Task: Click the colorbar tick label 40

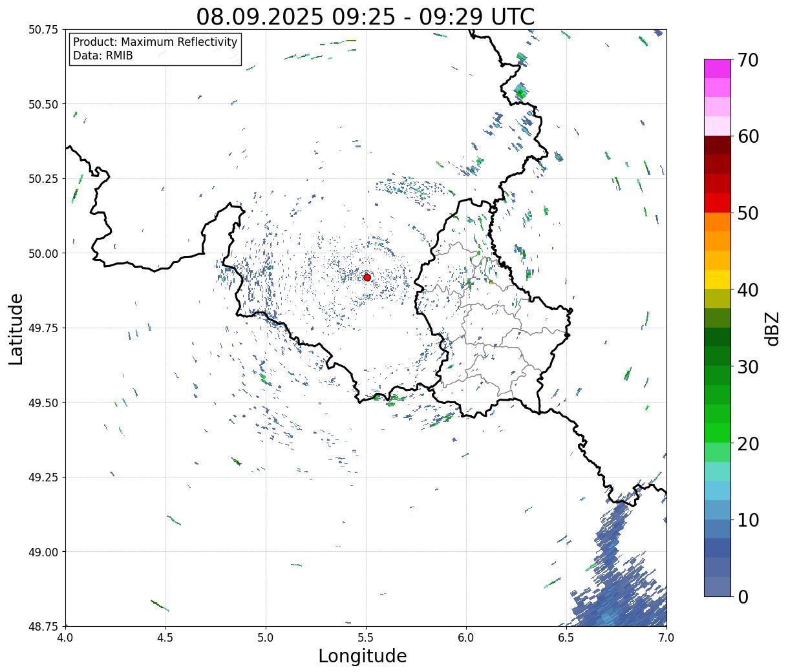Action: coord(749,290)
